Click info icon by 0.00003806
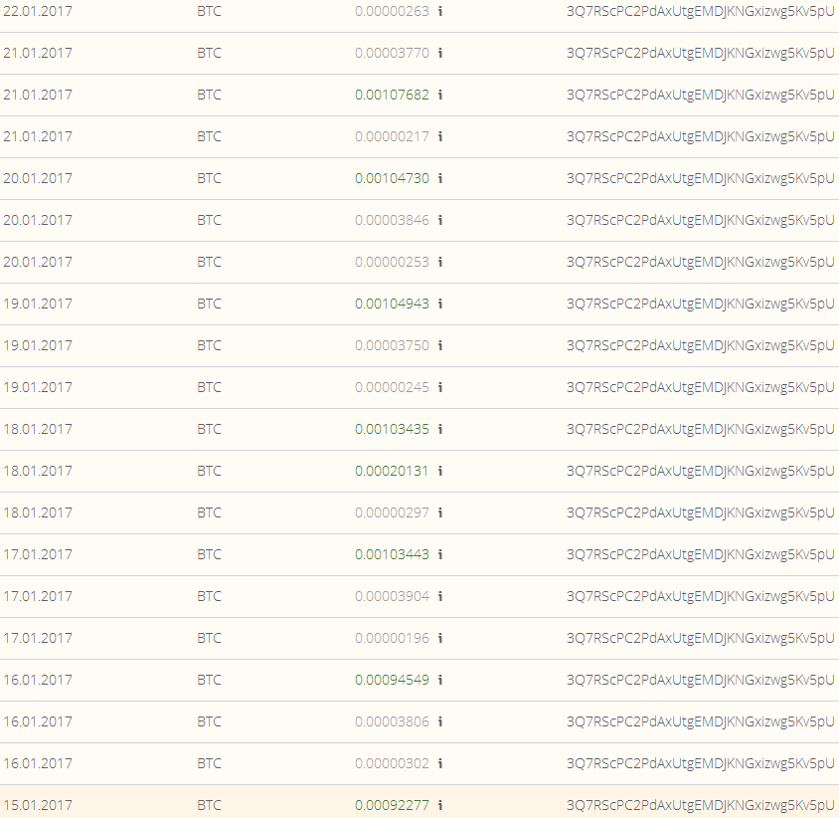This screenshot has width=839, height=818. point(440,721)
